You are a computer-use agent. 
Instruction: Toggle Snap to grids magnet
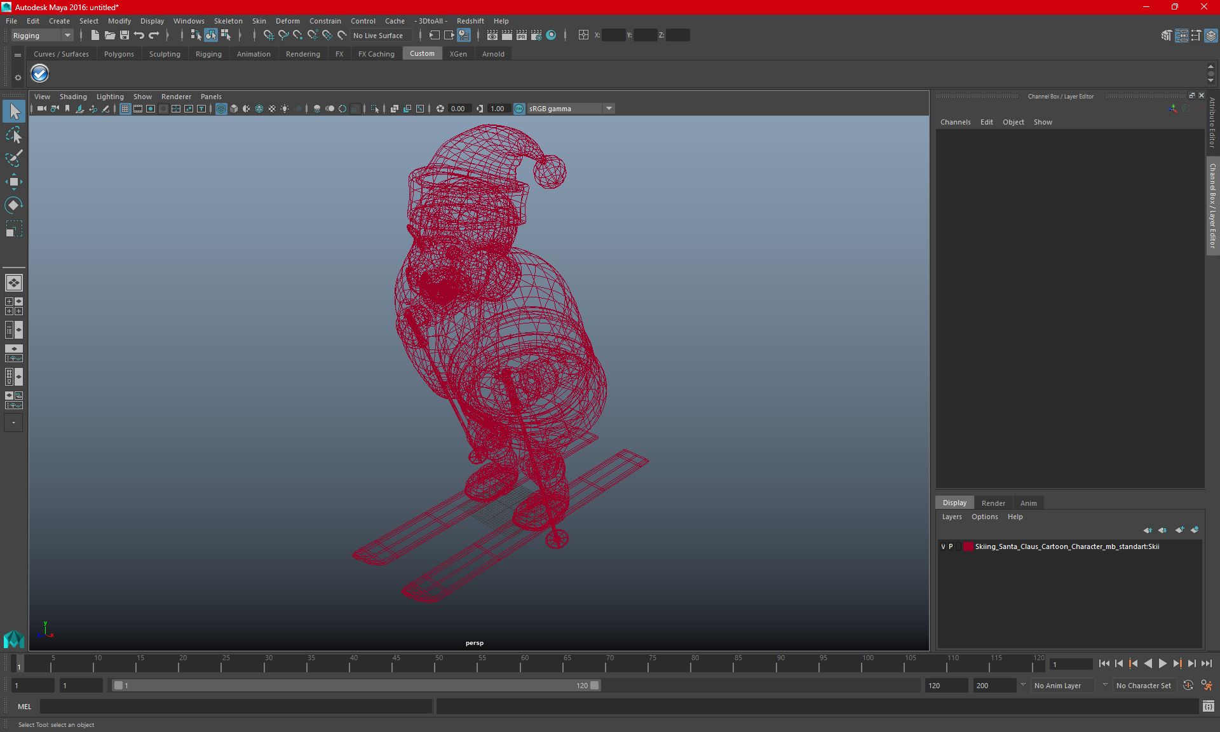point(268,36)
